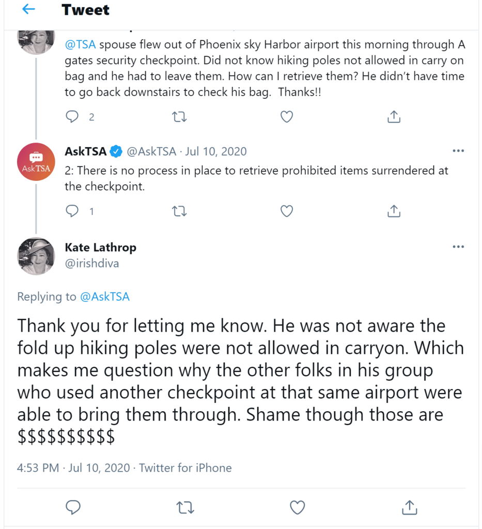
Task: Reply to Kate Lathrop's tweet
Action: pyautogui.click(x=73, y=508)
